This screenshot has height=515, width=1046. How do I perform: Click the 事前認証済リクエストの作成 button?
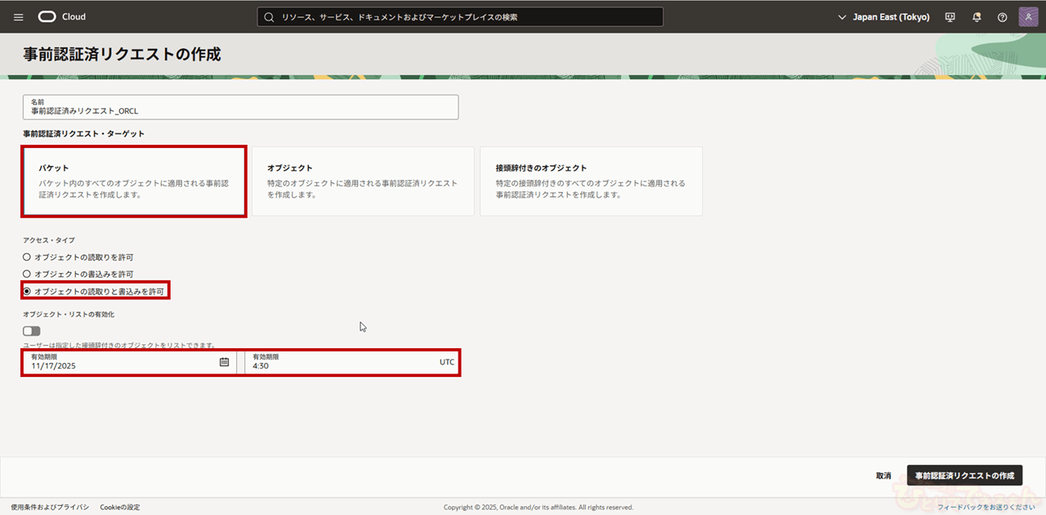coord(964,476)
